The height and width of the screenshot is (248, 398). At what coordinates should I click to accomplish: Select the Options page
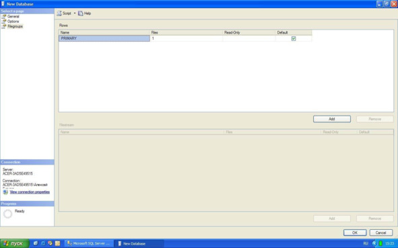[x=13, y=22]
